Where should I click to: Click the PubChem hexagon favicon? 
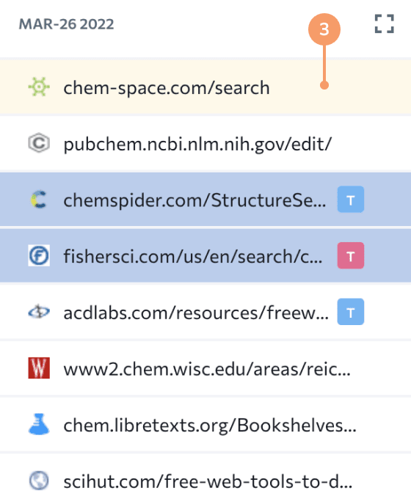(39, 143)
